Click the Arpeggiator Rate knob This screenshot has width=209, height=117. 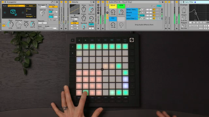[10, 24]
